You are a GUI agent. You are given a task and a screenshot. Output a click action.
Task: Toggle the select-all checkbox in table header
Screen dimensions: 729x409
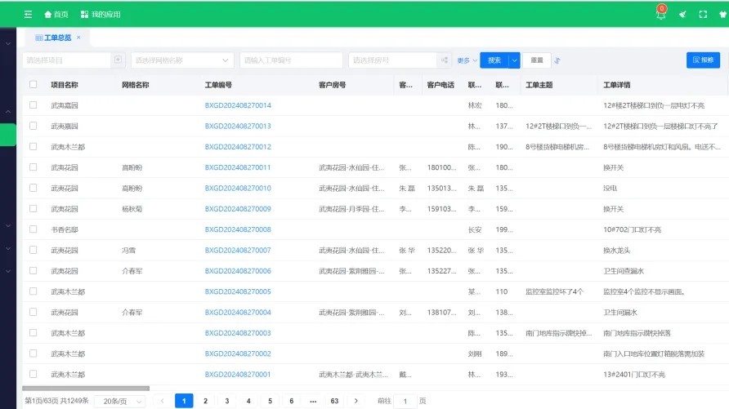tap(34, 84)
